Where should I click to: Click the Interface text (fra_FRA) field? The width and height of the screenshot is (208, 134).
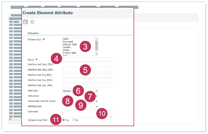click(x=87, y=75)
